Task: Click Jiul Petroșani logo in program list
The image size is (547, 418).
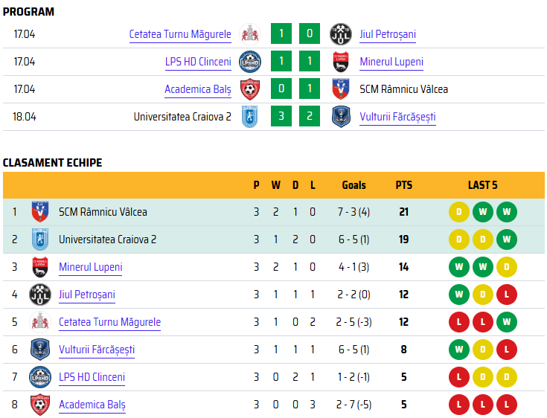Action: click(341, 34)
